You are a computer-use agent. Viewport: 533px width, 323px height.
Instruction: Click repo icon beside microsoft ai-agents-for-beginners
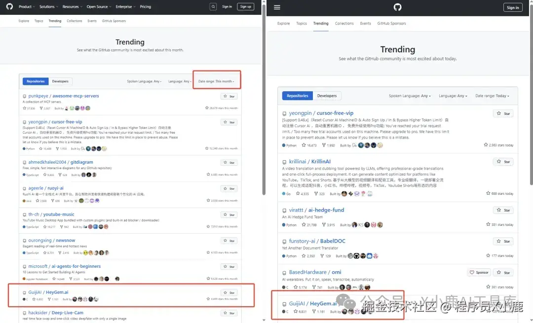[25, 267]
